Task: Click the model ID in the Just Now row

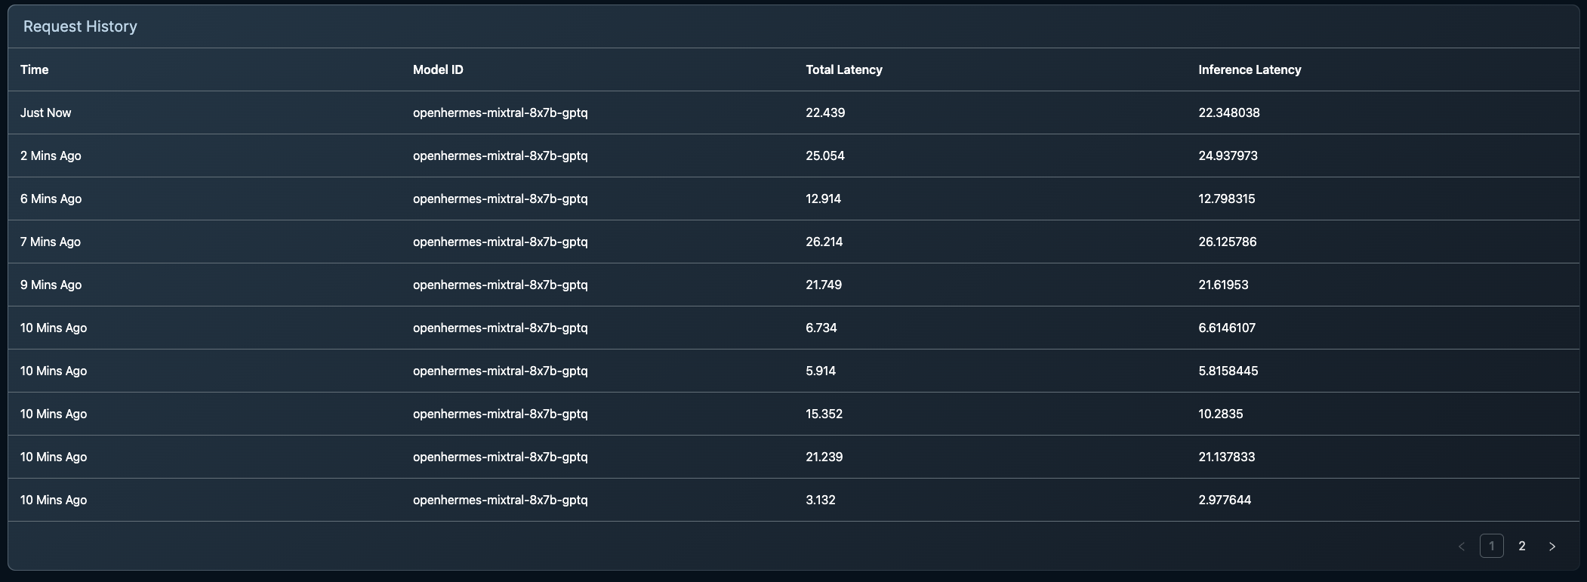Action: [x=500, y=112]
